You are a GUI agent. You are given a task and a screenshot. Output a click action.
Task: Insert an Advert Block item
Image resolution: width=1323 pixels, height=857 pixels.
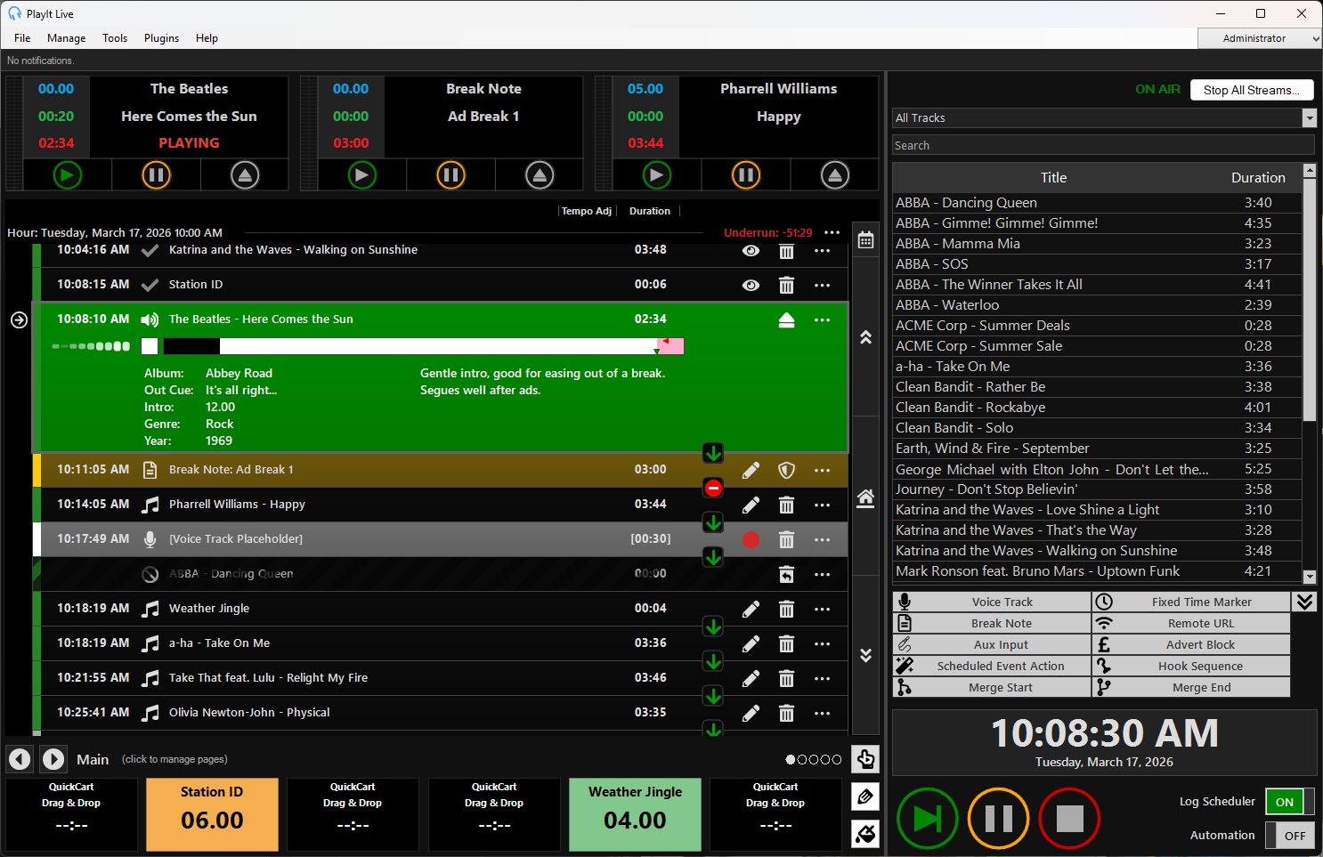point(1191,644)
